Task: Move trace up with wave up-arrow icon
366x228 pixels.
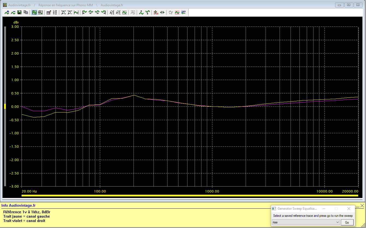Action: pos(141,12)
